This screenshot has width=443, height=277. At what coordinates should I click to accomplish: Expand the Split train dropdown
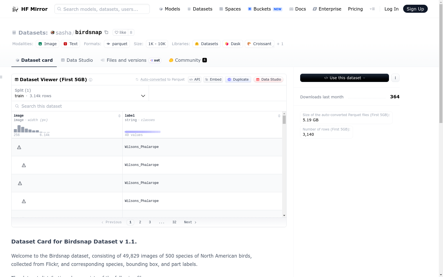pyautogui.click(x=80, y=93)
